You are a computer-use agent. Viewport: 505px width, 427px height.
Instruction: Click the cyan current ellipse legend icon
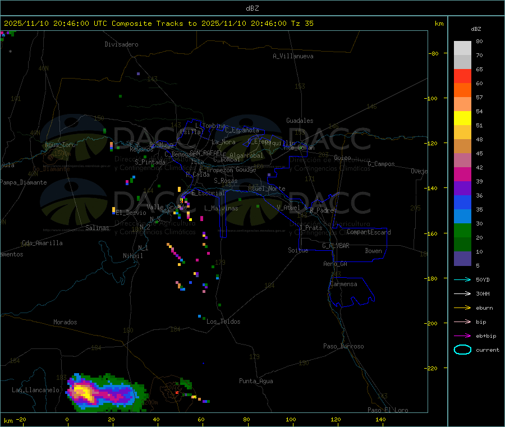pyautogui.click(x=462, y=350)
